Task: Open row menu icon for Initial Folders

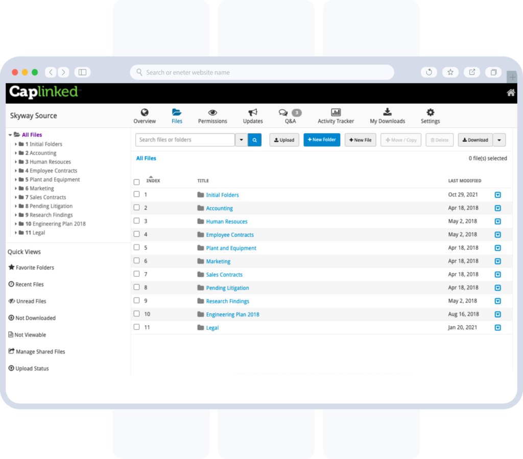Action: tap(497, 195)
